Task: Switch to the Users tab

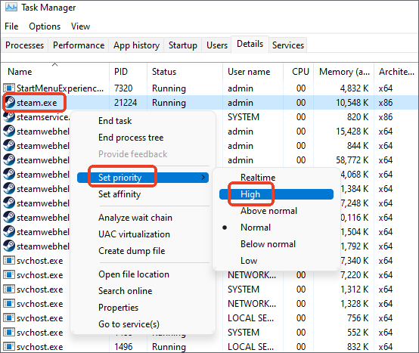Action: (x=217, y=45)
